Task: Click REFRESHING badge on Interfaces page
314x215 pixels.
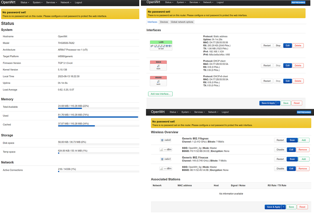Action: [298, 3]
